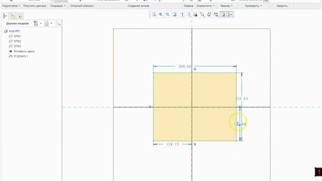Screen dimensions: 322x181
Task: Click the left V vertical constraint symbol
Action: (150, 107)
